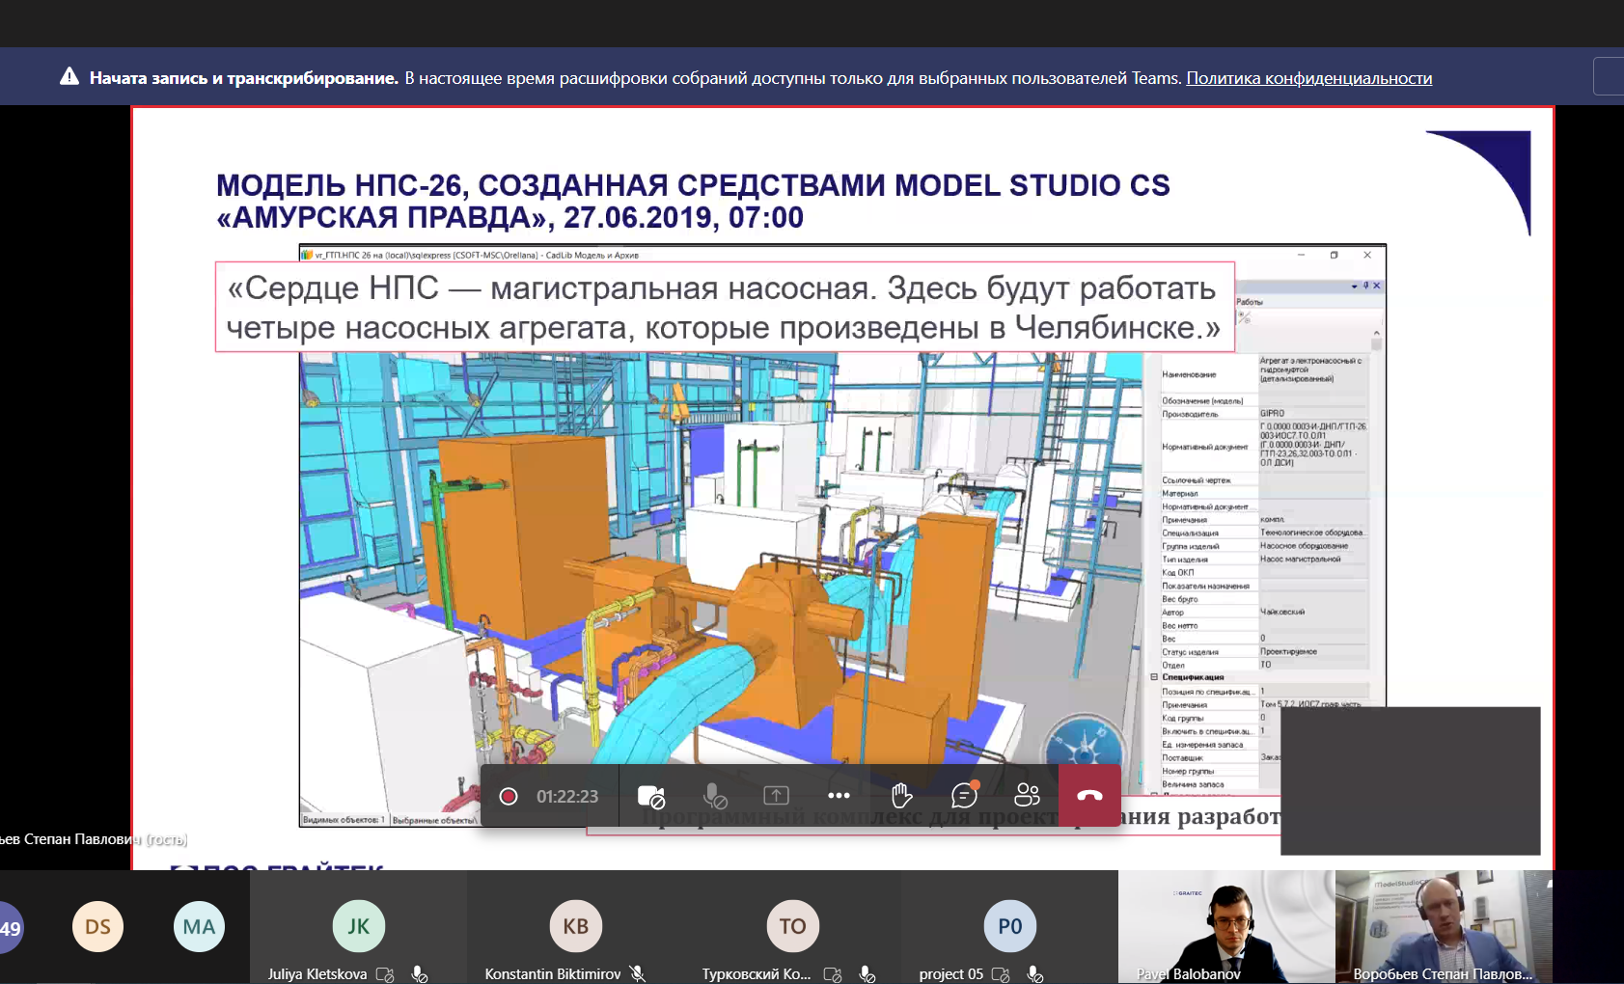Click the red recording indicator icon

click(509, 796)
